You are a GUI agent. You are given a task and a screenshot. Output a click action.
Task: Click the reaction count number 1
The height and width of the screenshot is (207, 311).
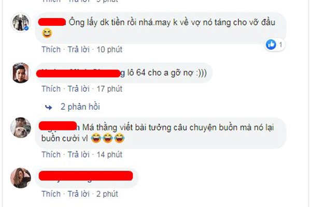point(280,45)
